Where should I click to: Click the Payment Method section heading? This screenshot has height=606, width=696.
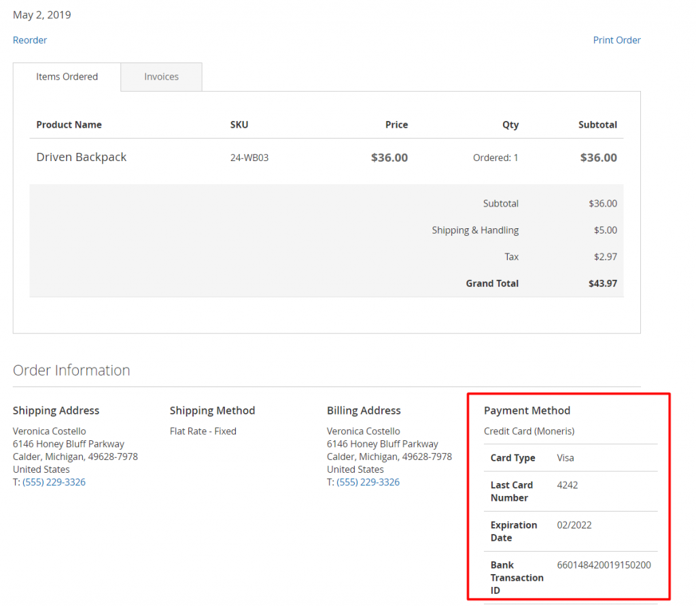click(527, 410)
